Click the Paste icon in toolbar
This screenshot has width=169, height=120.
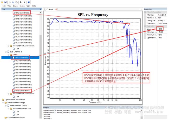coord(16,2)
